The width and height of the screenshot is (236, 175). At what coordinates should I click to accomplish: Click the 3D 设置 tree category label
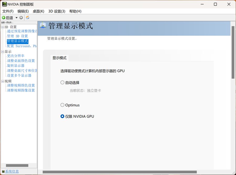10,27
